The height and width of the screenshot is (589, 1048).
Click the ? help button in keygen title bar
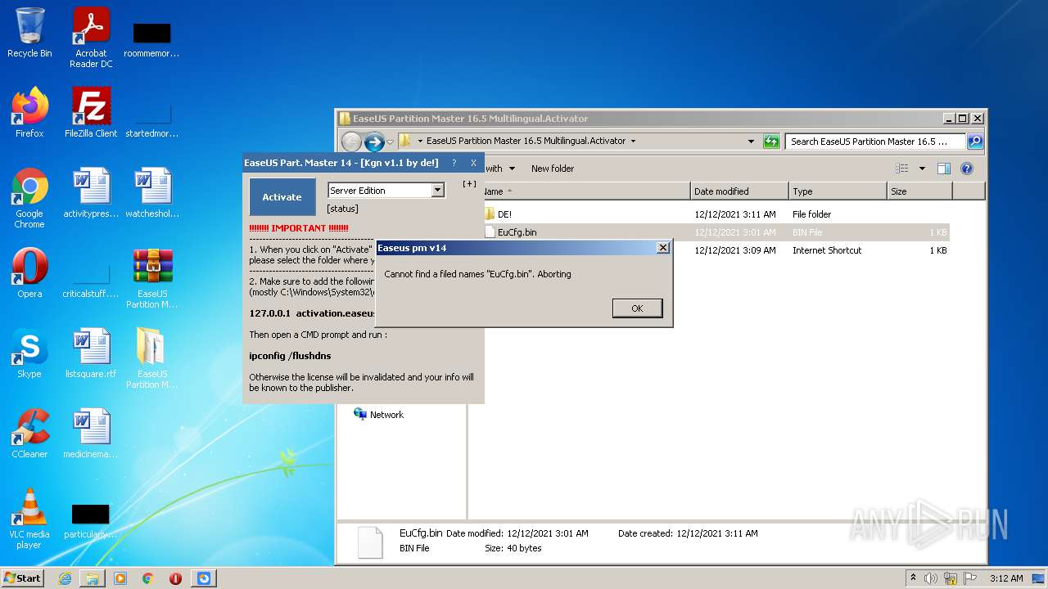coord(454,163)
